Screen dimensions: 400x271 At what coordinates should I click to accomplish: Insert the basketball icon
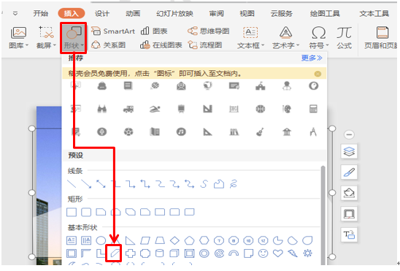261,109
